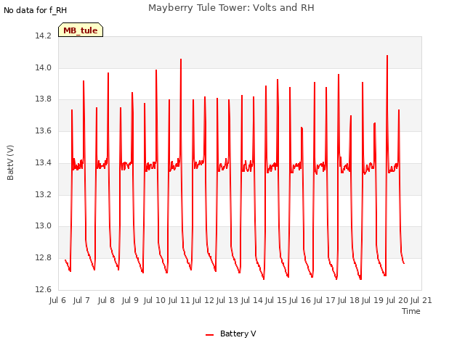Click the 12.6 y-axis tick value

(44, 289)
